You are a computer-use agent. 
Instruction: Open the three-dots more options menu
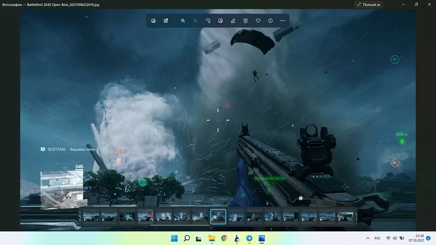click(283, 21)
